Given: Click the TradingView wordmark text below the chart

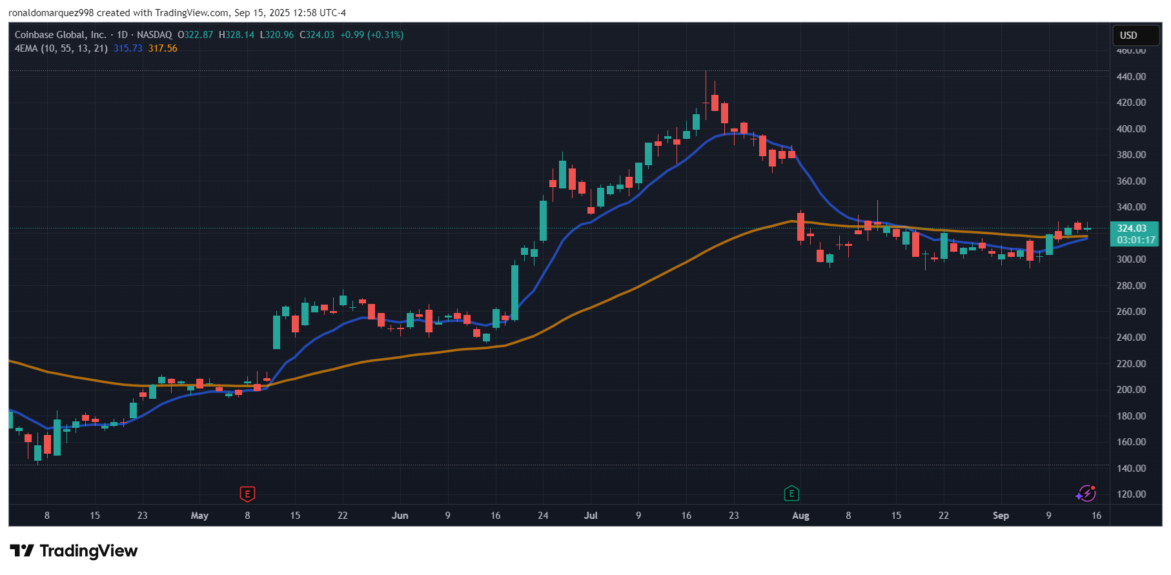Looking at the screenshot, I should coord(88,550).
